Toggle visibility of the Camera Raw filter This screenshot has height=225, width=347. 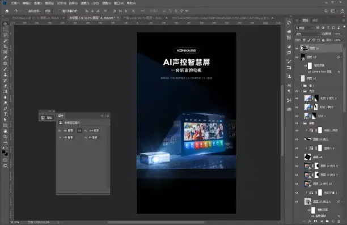tap(309, 71)
